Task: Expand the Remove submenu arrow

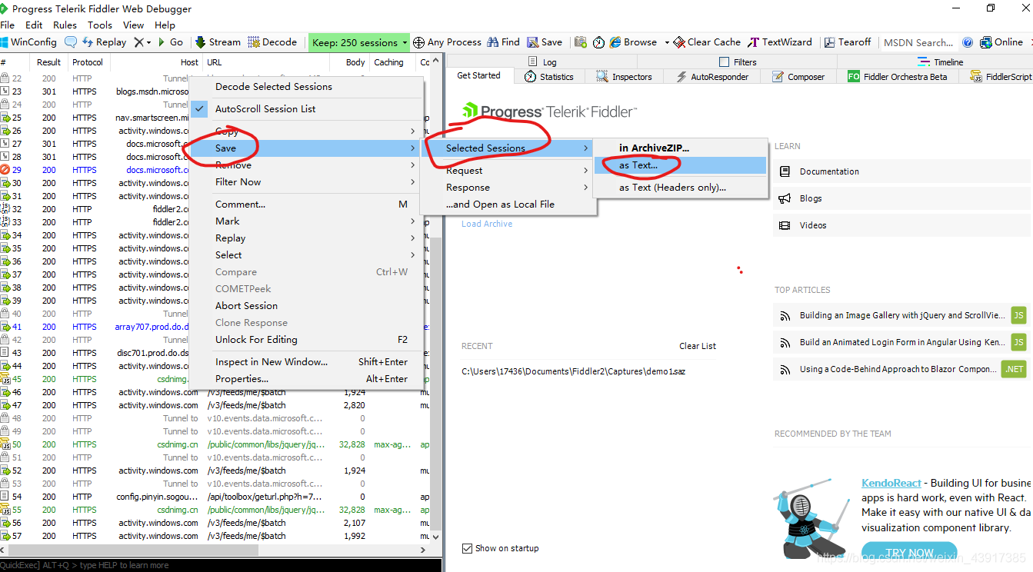Action: coord(413,165)
